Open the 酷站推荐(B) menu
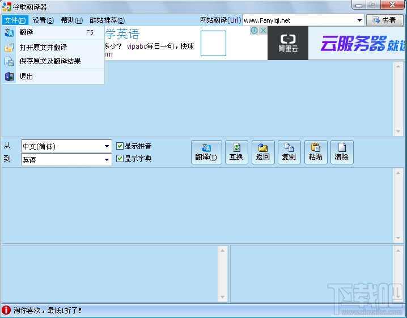 pyautogui.click(x=107, y=20)
